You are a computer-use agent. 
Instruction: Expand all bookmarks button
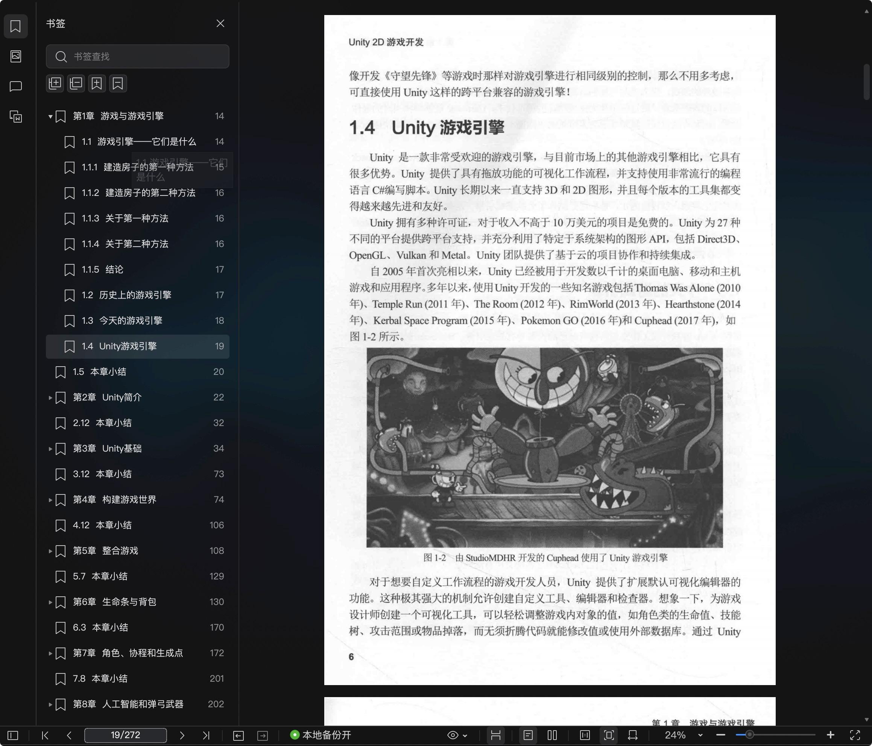pos(55,83)
